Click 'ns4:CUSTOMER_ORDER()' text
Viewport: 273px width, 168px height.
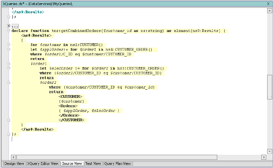(x=129, y=50)
